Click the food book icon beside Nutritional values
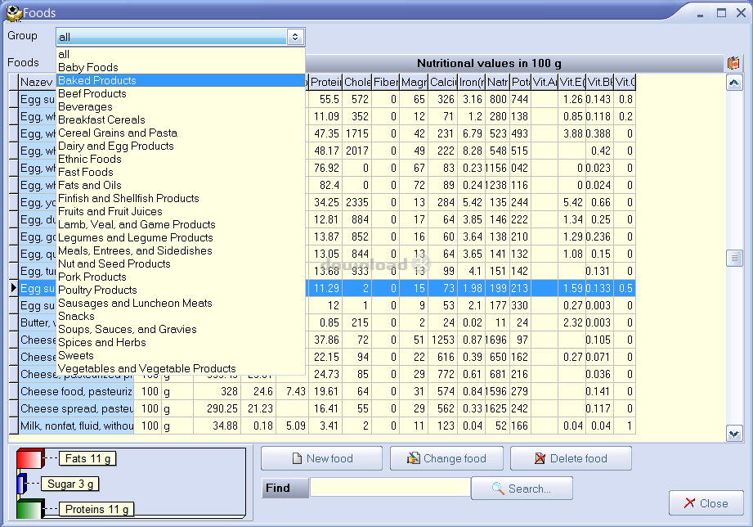 pyautogui.click(x=733, y=63)
